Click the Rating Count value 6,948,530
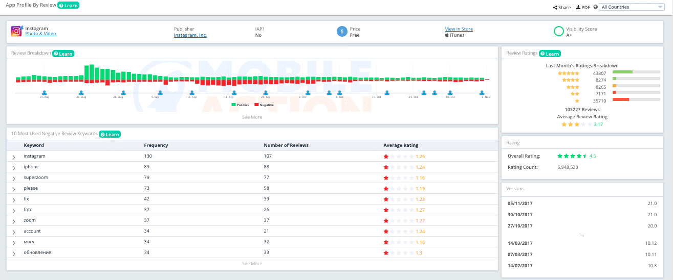This screenshot has width=673, height=280. click(x=568, y=167)
